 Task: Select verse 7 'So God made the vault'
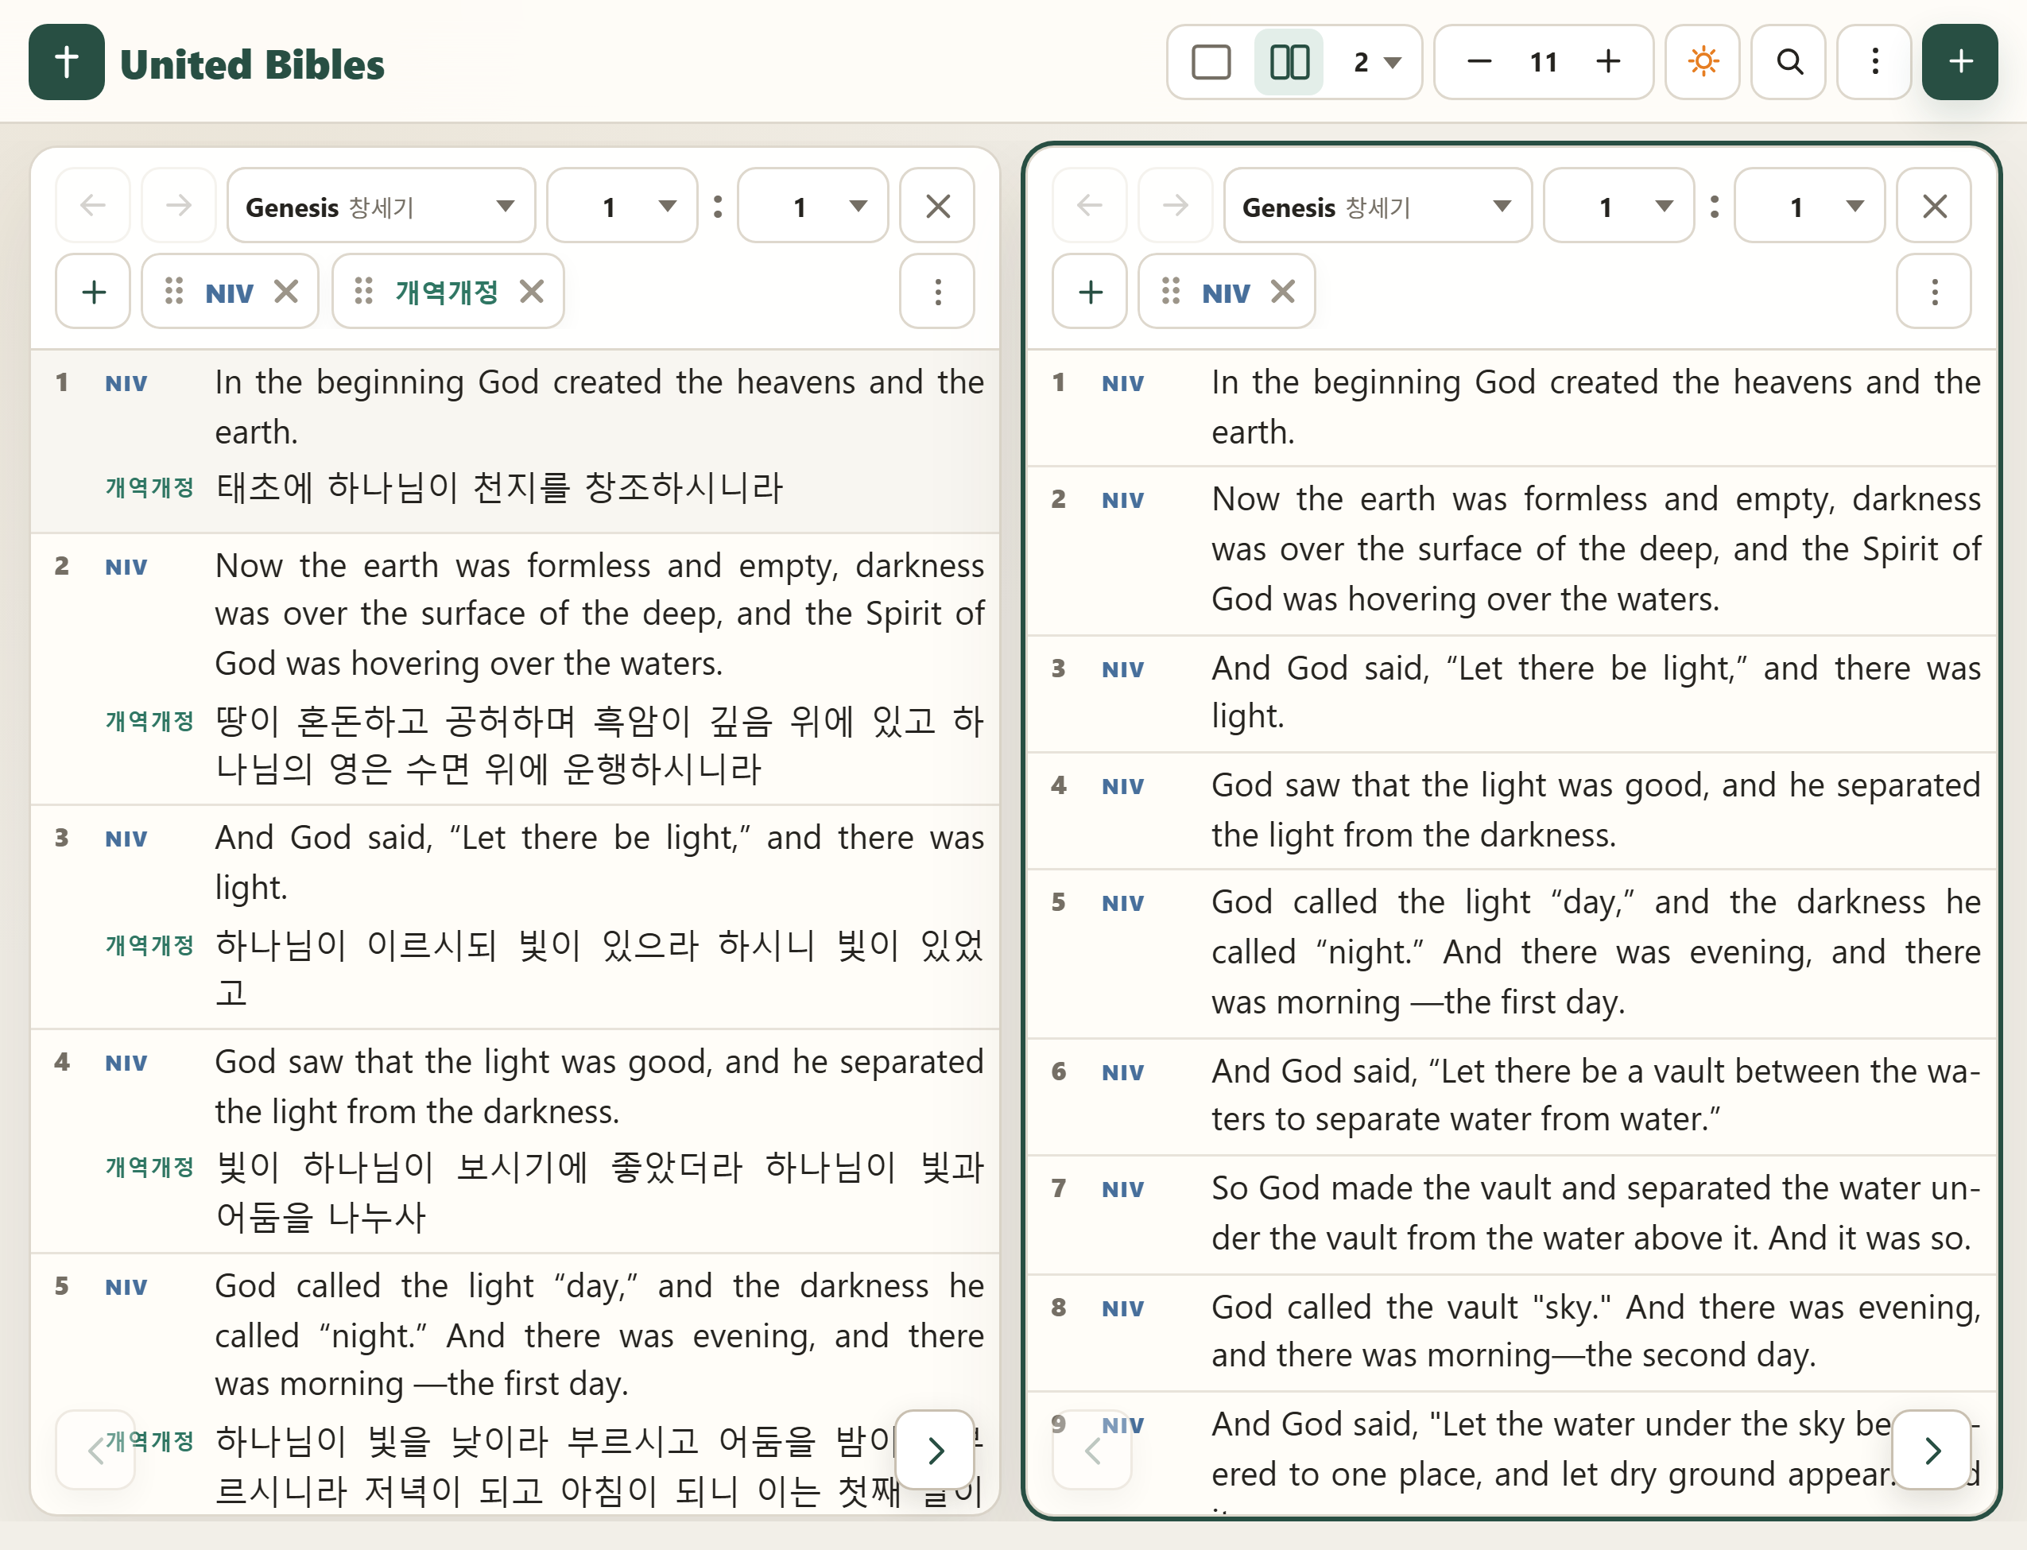tap(1595, 1212)
